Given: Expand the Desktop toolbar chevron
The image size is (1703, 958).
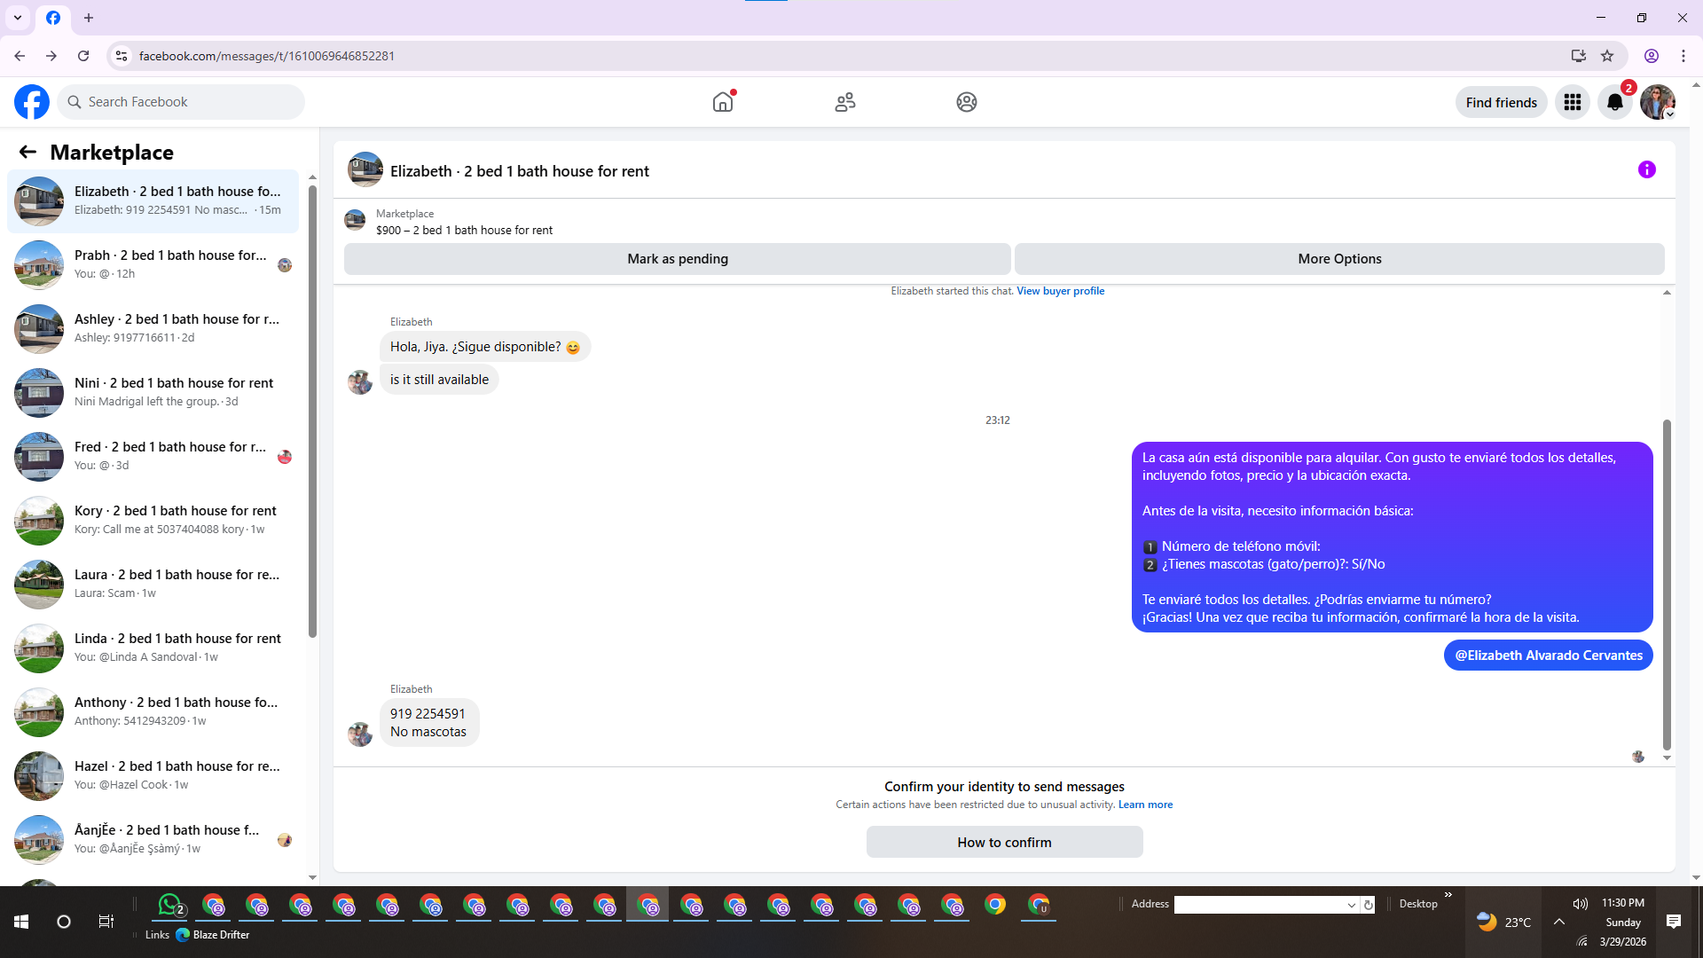Looking at the screenshot, I should point(1448,894).
